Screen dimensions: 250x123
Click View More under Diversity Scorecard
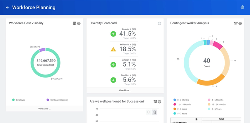click(125, 90)
